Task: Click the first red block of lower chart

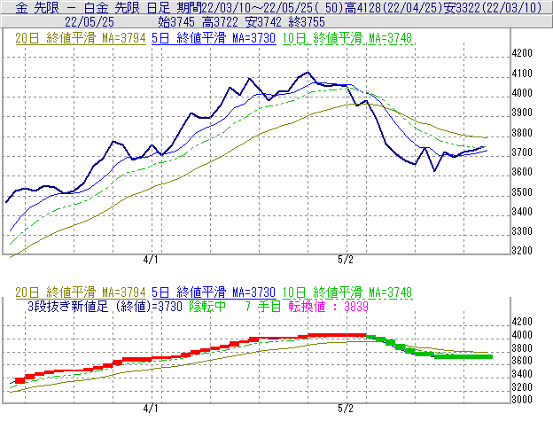Action: 20,380
